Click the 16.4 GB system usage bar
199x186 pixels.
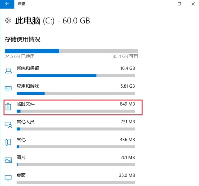[x=76, y=75]
